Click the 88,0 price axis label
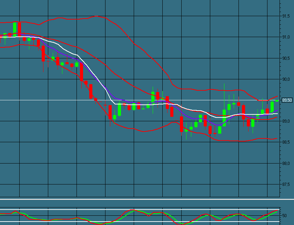The width and height of the screenshot is (294, 225). (286, 163)
